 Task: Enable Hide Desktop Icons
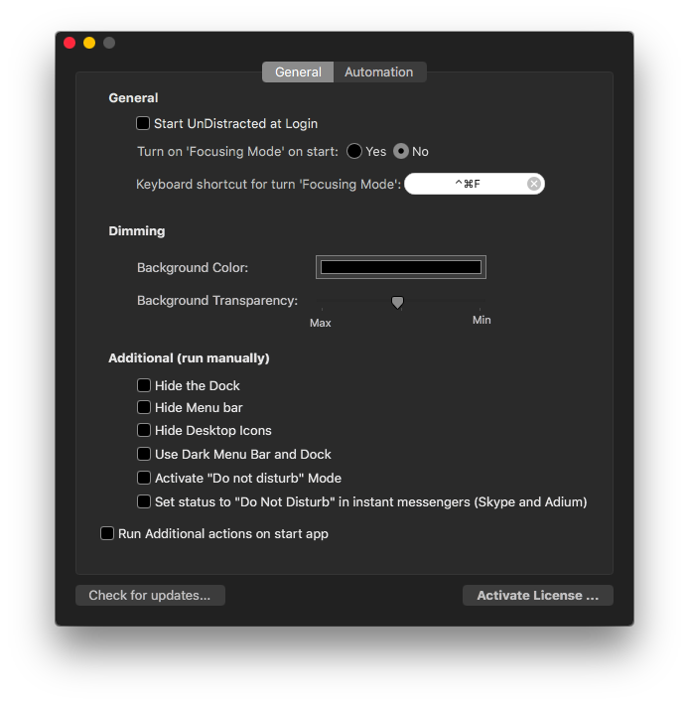tap(144, 430)
